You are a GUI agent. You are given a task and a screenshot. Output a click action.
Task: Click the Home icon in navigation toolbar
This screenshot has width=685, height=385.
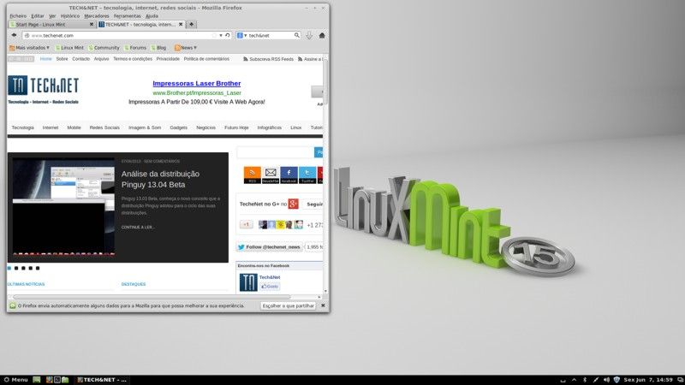click(x=321, y=36)
